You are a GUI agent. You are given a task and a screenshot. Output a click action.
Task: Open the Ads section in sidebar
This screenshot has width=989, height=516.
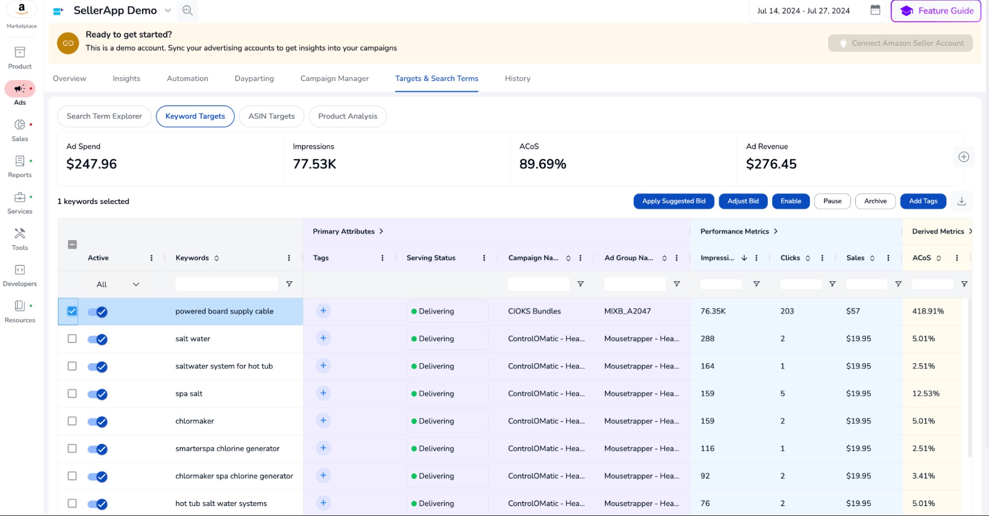click(x=20, y=89)
